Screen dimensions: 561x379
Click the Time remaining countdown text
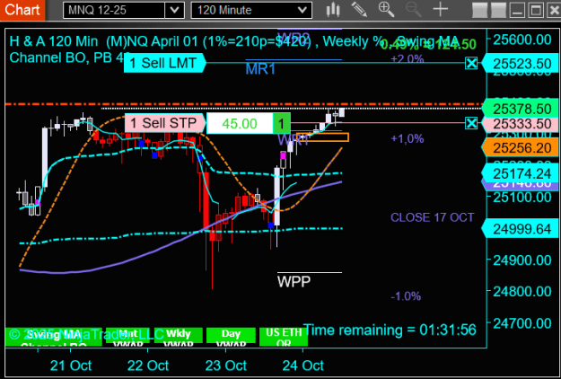[x=390, y=330]
